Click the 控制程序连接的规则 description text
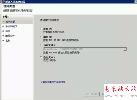The width and height of the screenshot is (137, 100). pyautogui.click(x=54, y=32)
